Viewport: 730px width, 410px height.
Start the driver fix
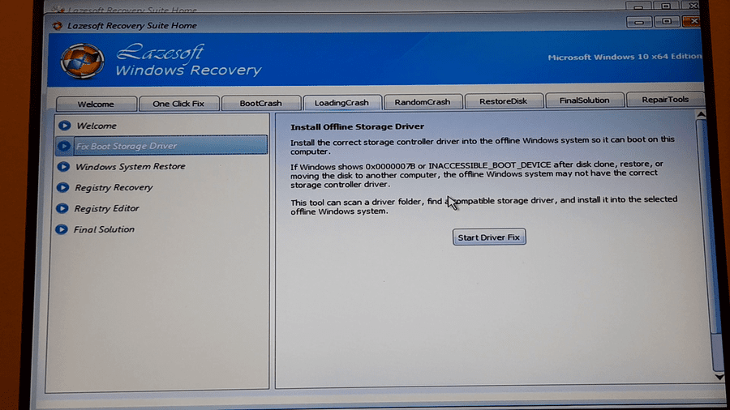(x=489, y=237)
